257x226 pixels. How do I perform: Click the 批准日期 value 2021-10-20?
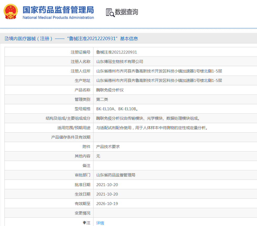(x=107, y=185)
